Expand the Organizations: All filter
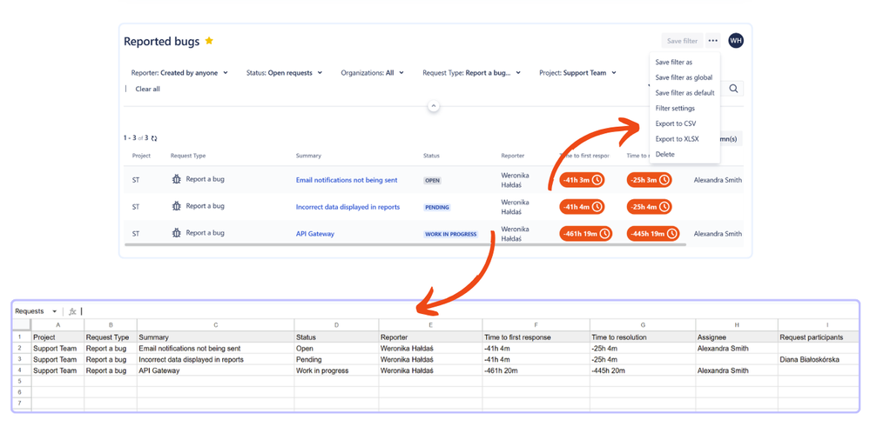This screenshot has height=440, width=870. point(373,72)
